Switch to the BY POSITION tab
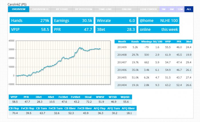Viewport: 200px width, 122px height. pos(83,9)
